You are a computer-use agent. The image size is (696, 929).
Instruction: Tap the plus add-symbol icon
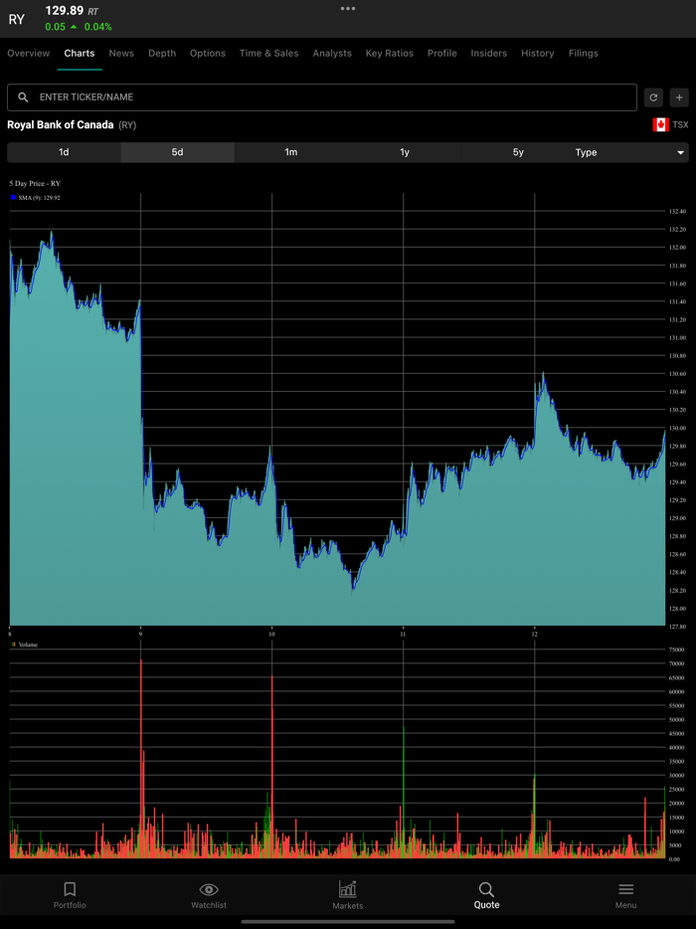tap(679, 97)
